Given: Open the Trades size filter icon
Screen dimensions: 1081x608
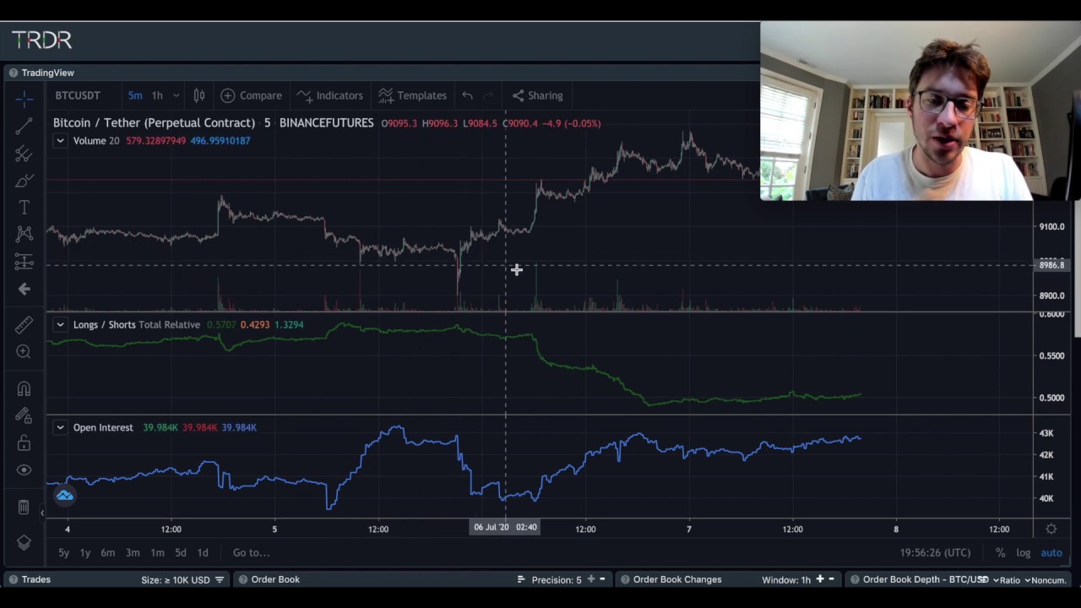Looking at the screenshot, I should (220, 580).
